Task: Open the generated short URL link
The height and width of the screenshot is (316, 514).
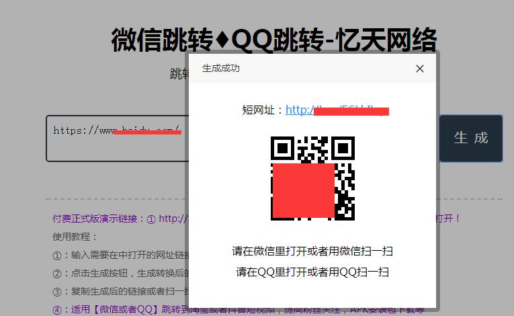Action: point(337,110)
